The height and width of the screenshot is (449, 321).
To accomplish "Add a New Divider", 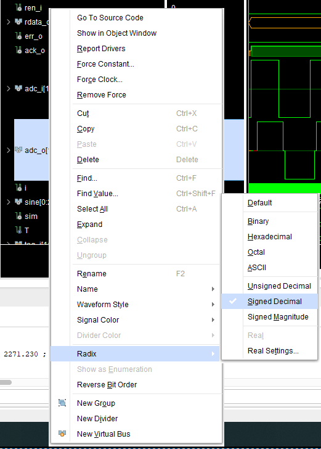I will pyautogui.click(x=136, y=418).
